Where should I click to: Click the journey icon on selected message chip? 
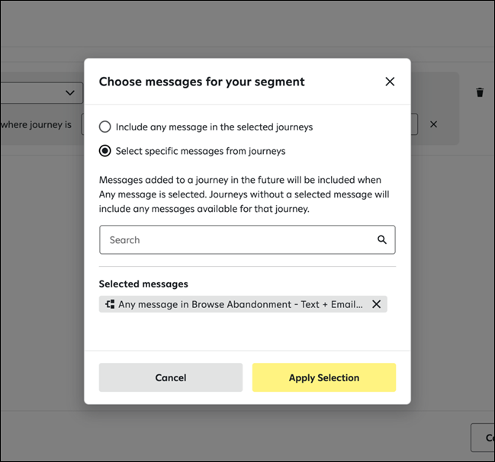tap(110, 304)
